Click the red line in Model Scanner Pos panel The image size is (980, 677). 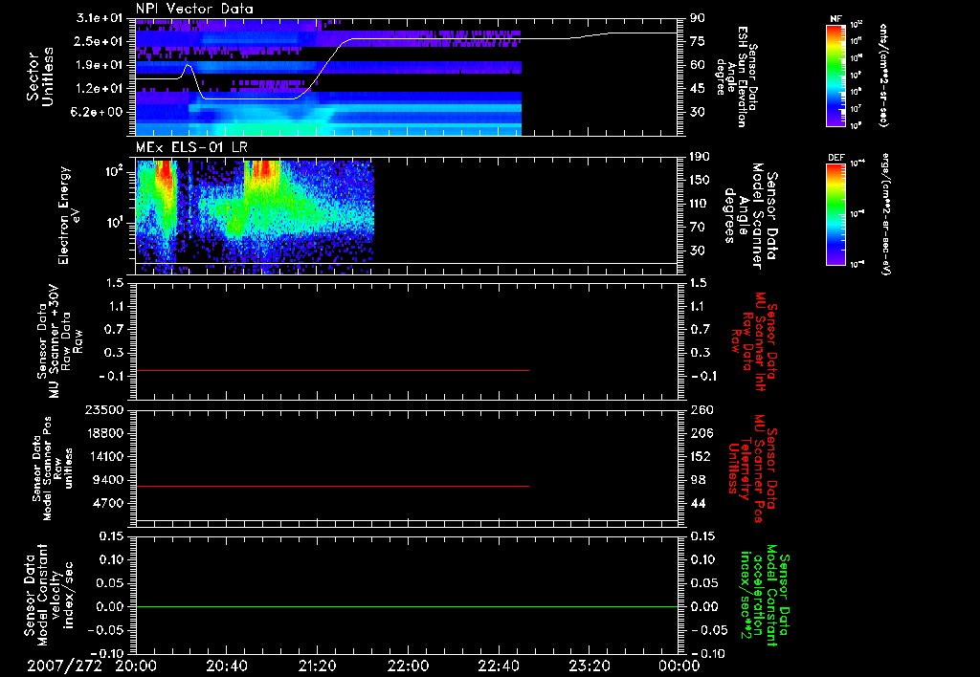click(332, 486)
